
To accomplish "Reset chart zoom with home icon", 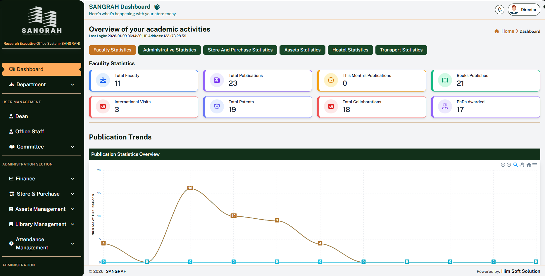I will pos(529,165).
